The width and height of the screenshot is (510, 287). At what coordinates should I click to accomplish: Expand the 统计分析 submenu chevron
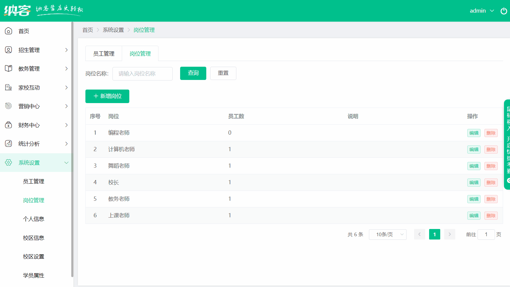[66, 144]
